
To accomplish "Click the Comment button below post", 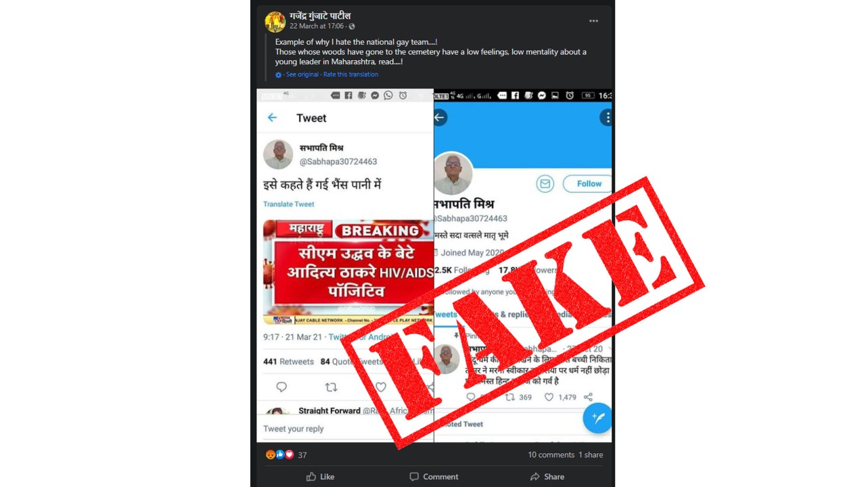I will [x=434, y=477].
